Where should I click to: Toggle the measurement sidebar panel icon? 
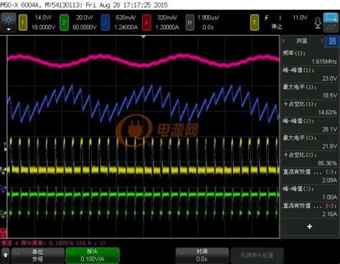coord(332,41)
